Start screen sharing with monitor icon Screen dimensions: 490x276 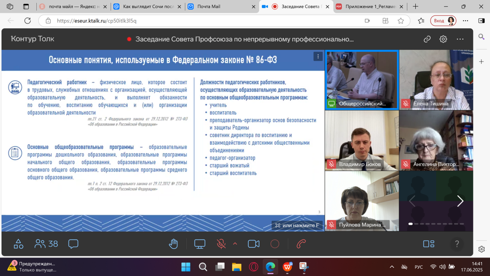pyautogui.click(x=200, y=244)
